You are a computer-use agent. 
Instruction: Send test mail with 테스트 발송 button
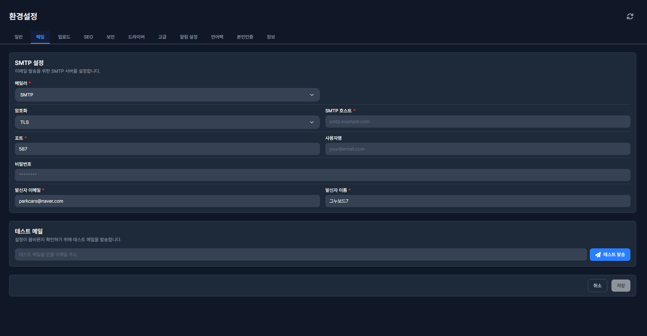coord(610,254)
